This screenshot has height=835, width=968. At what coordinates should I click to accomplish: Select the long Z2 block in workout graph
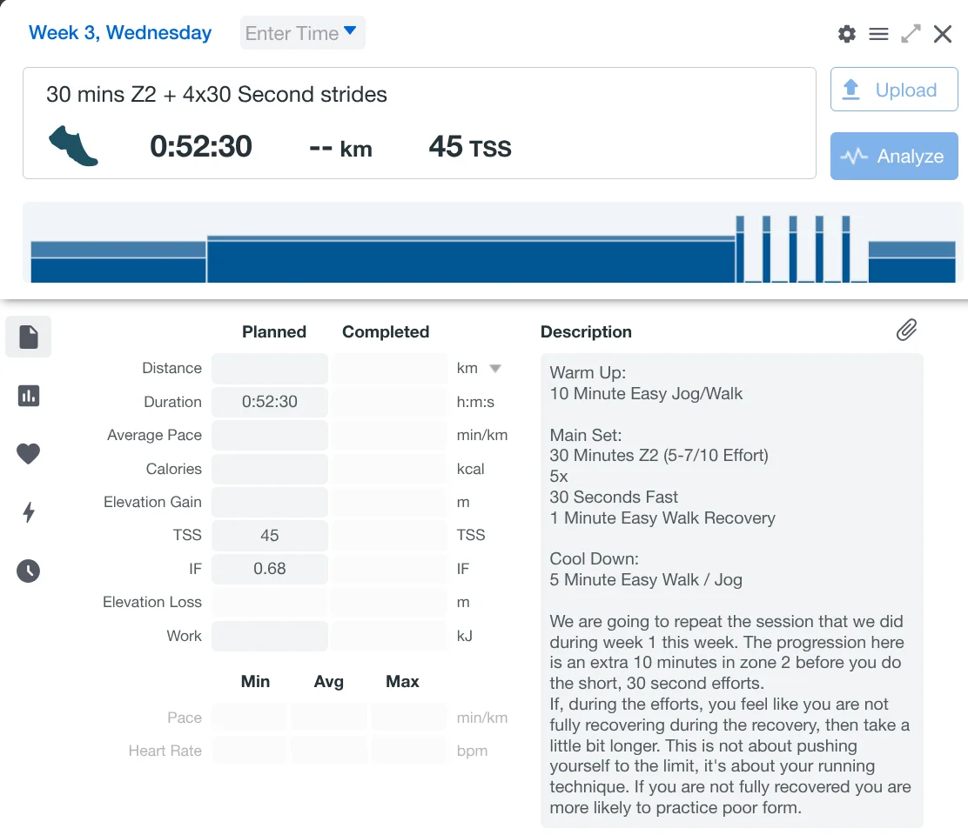click(471, 259)
